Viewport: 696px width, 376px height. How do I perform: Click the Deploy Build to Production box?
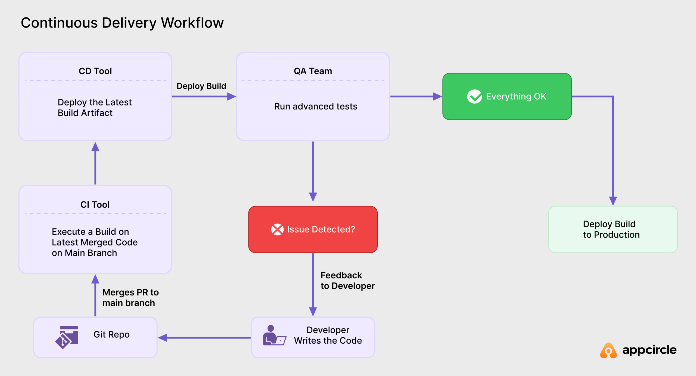coord(613,229)
